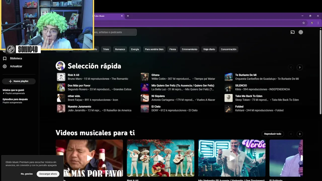
Task: Previous page arrow in Selección rápida
Action: [x=291, y=67]
